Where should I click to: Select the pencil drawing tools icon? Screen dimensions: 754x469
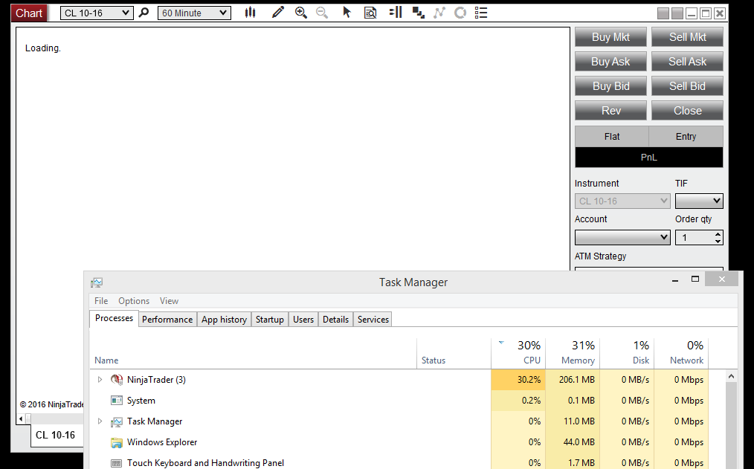pyautogui.click(x=277, y=13)
